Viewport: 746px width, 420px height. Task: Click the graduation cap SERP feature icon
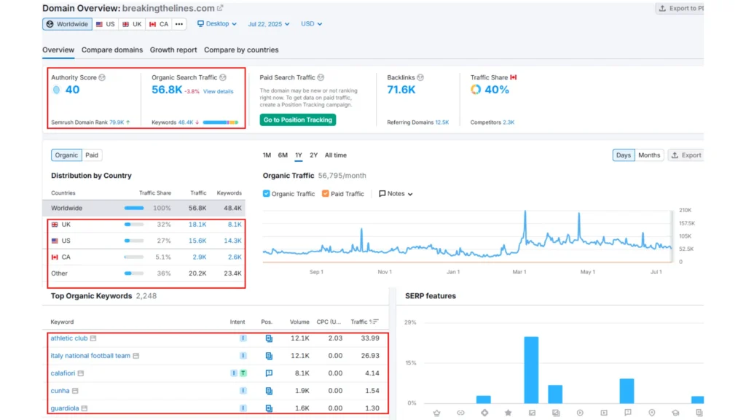[675, 413]
